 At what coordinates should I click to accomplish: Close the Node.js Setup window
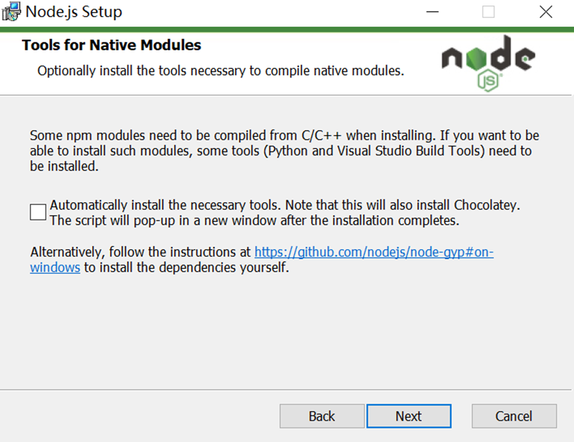(x=545, y=12)
